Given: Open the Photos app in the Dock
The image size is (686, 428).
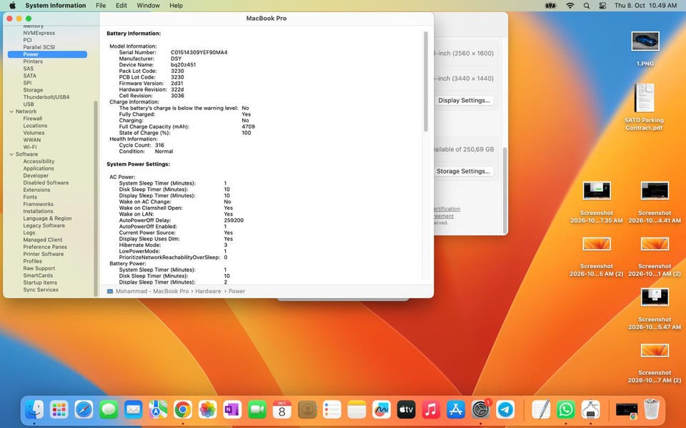Looking at the screenshot, I should [x=207, y=409].
